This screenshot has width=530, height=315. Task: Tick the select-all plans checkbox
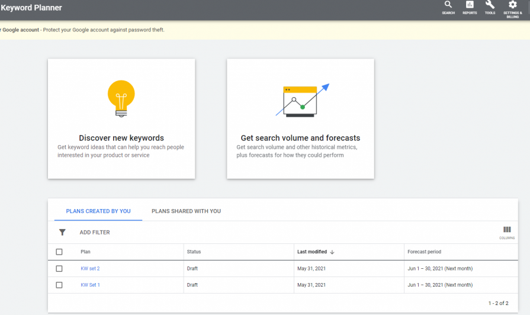coord(59,252)
